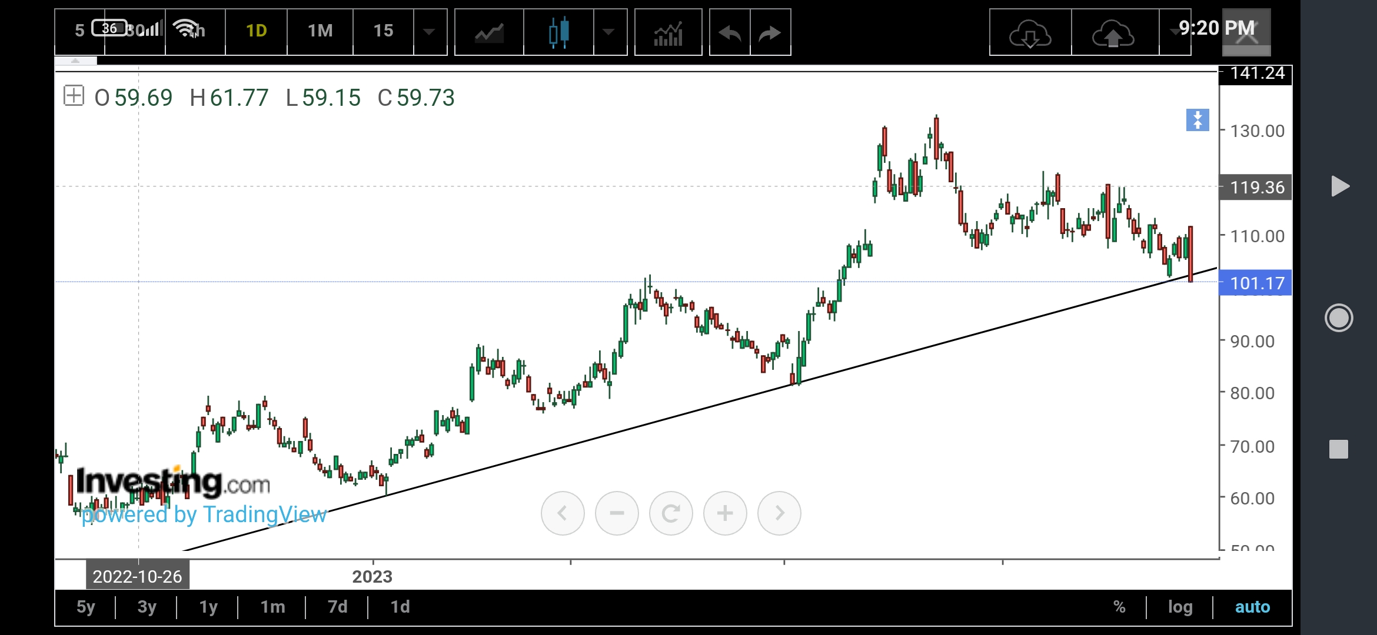
Task: Click the redo arrow icon
Action: pos(770,32)
